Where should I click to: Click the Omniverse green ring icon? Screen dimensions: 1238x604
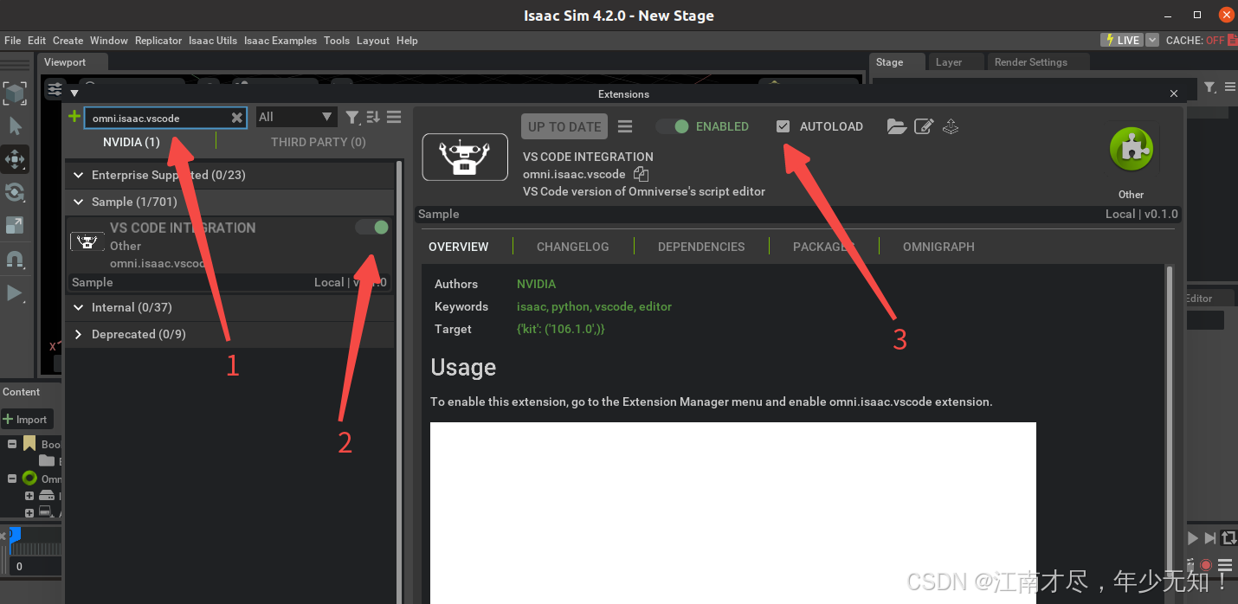(x=29, y=479)
